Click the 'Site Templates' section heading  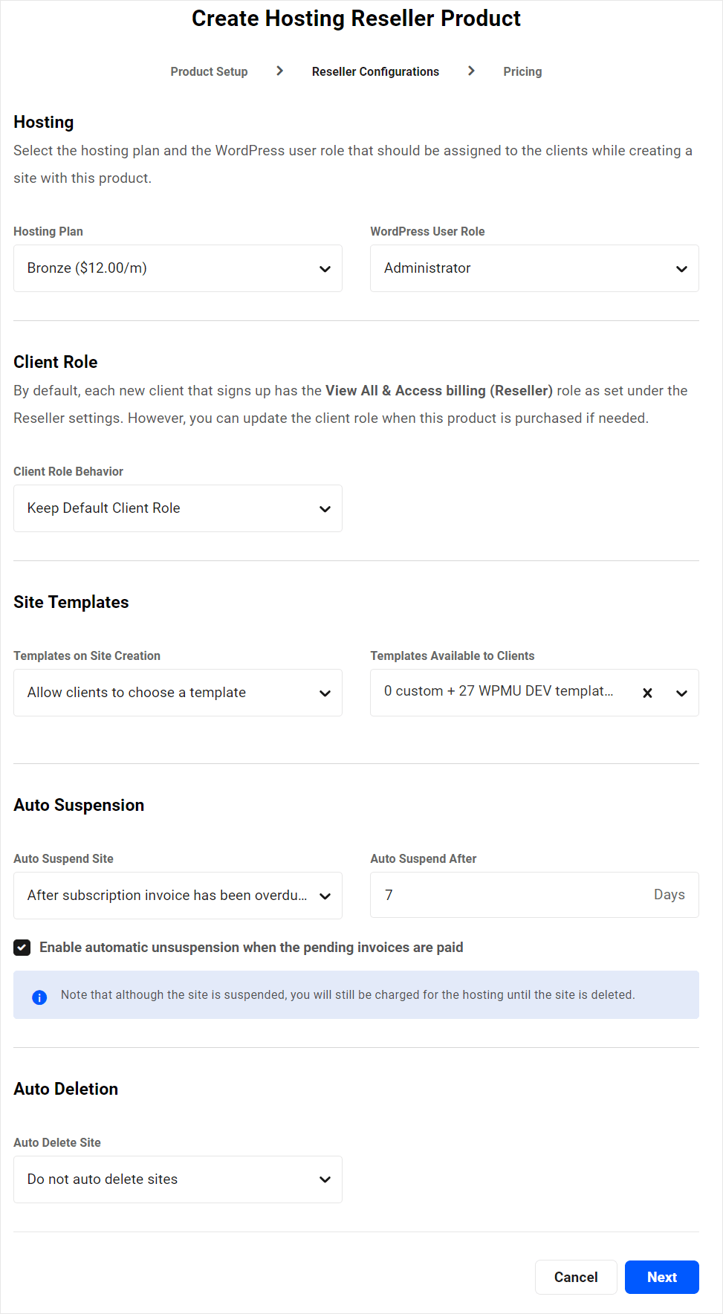(71, 602)
